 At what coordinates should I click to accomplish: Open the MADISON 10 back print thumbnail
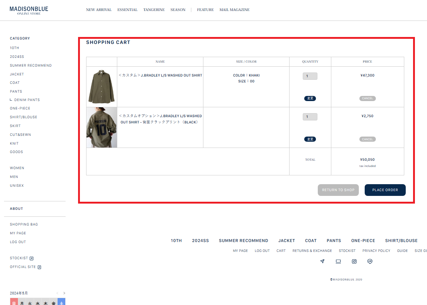102,127
